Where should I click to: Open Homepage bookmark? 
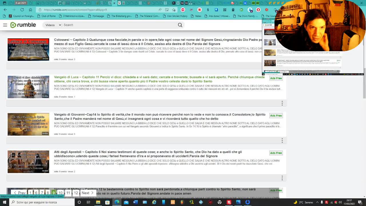pos(96,16)
